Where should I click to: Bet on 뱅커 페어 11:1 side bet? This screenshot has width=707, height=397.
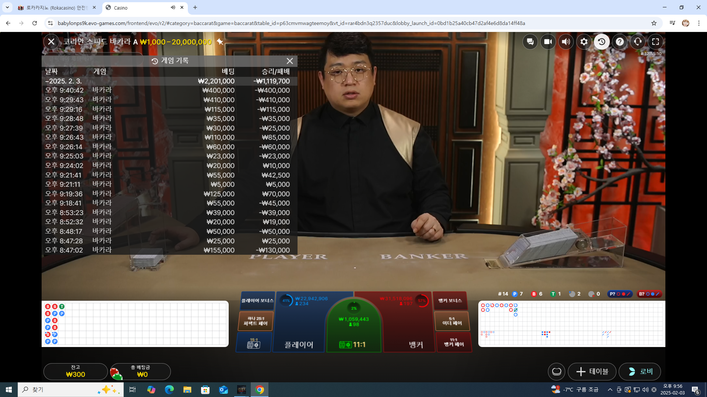[454, 342]
